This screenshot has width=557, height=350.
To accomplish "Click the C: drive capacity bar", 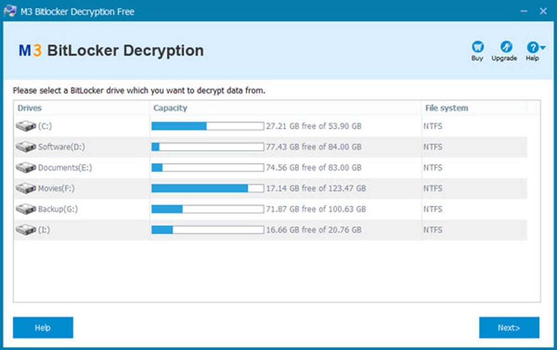I will pyautogui.click(x=208, y=126).
